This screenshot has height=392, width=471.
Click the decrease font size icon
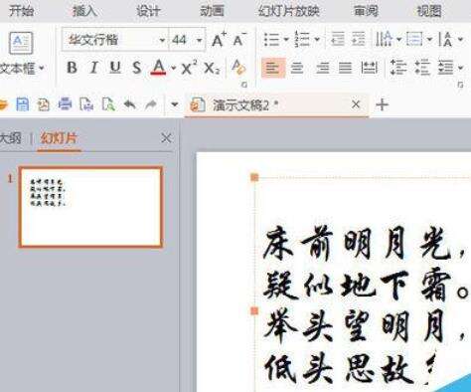(239, 40)
